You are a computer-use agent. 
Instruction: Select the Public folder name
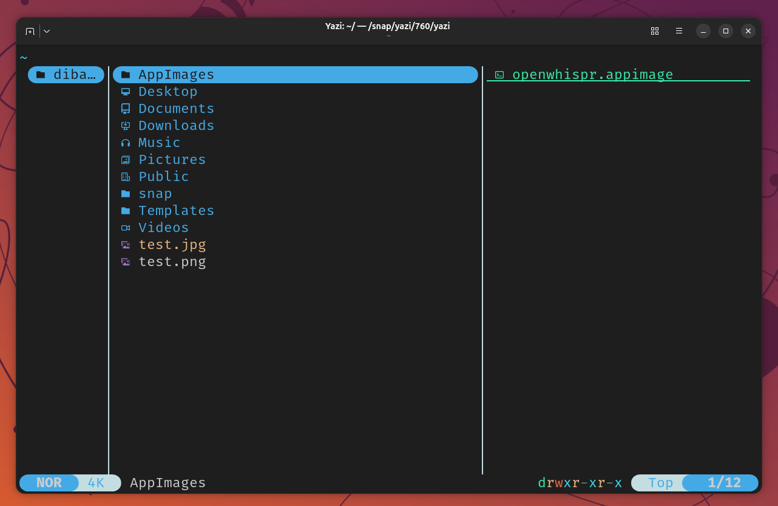pos(164,177)
